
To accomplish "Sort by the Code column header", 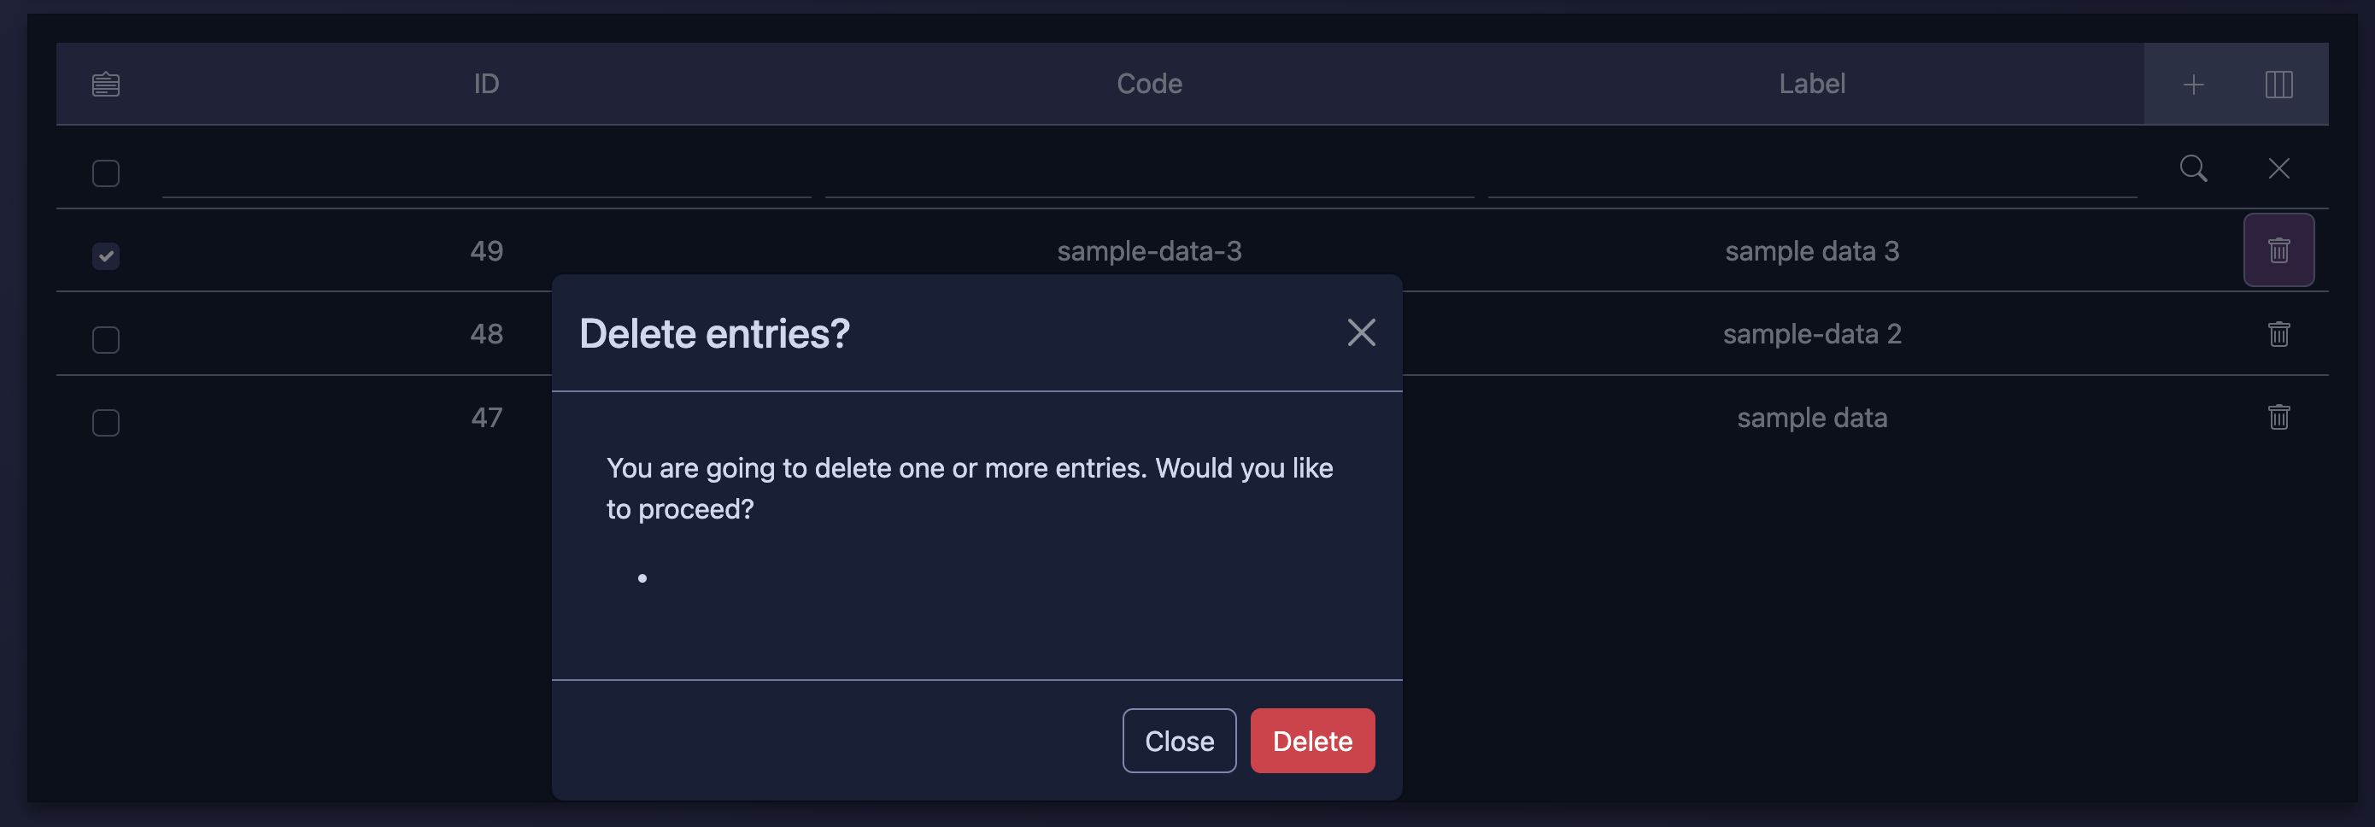I will point(1149,84).
